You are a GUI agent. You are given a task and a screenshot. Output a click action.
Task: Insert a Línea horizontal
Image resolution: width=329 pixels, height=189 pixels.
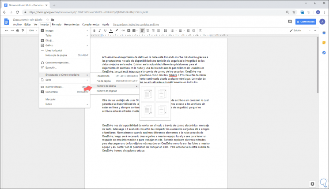(x=64, y=50)
